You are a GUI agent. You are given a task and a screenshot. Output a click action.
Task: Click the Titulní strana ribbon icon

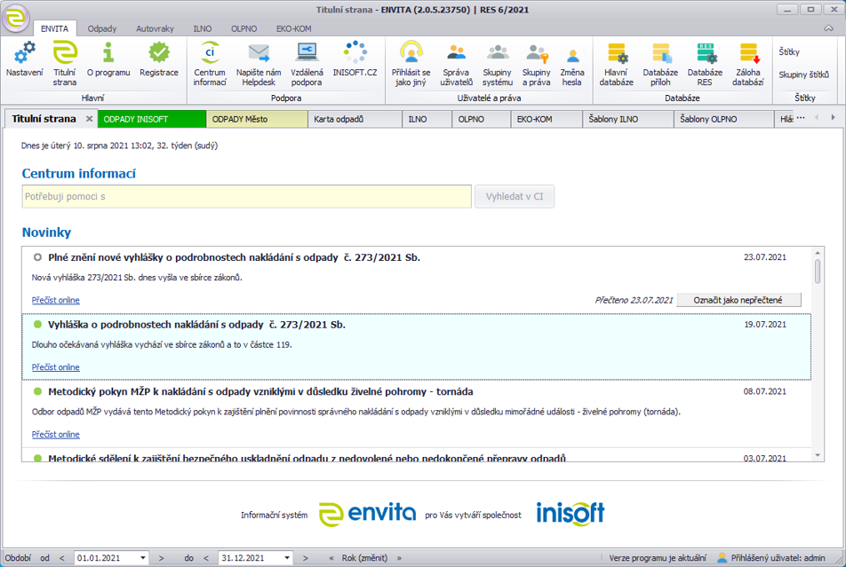point(65,53)
